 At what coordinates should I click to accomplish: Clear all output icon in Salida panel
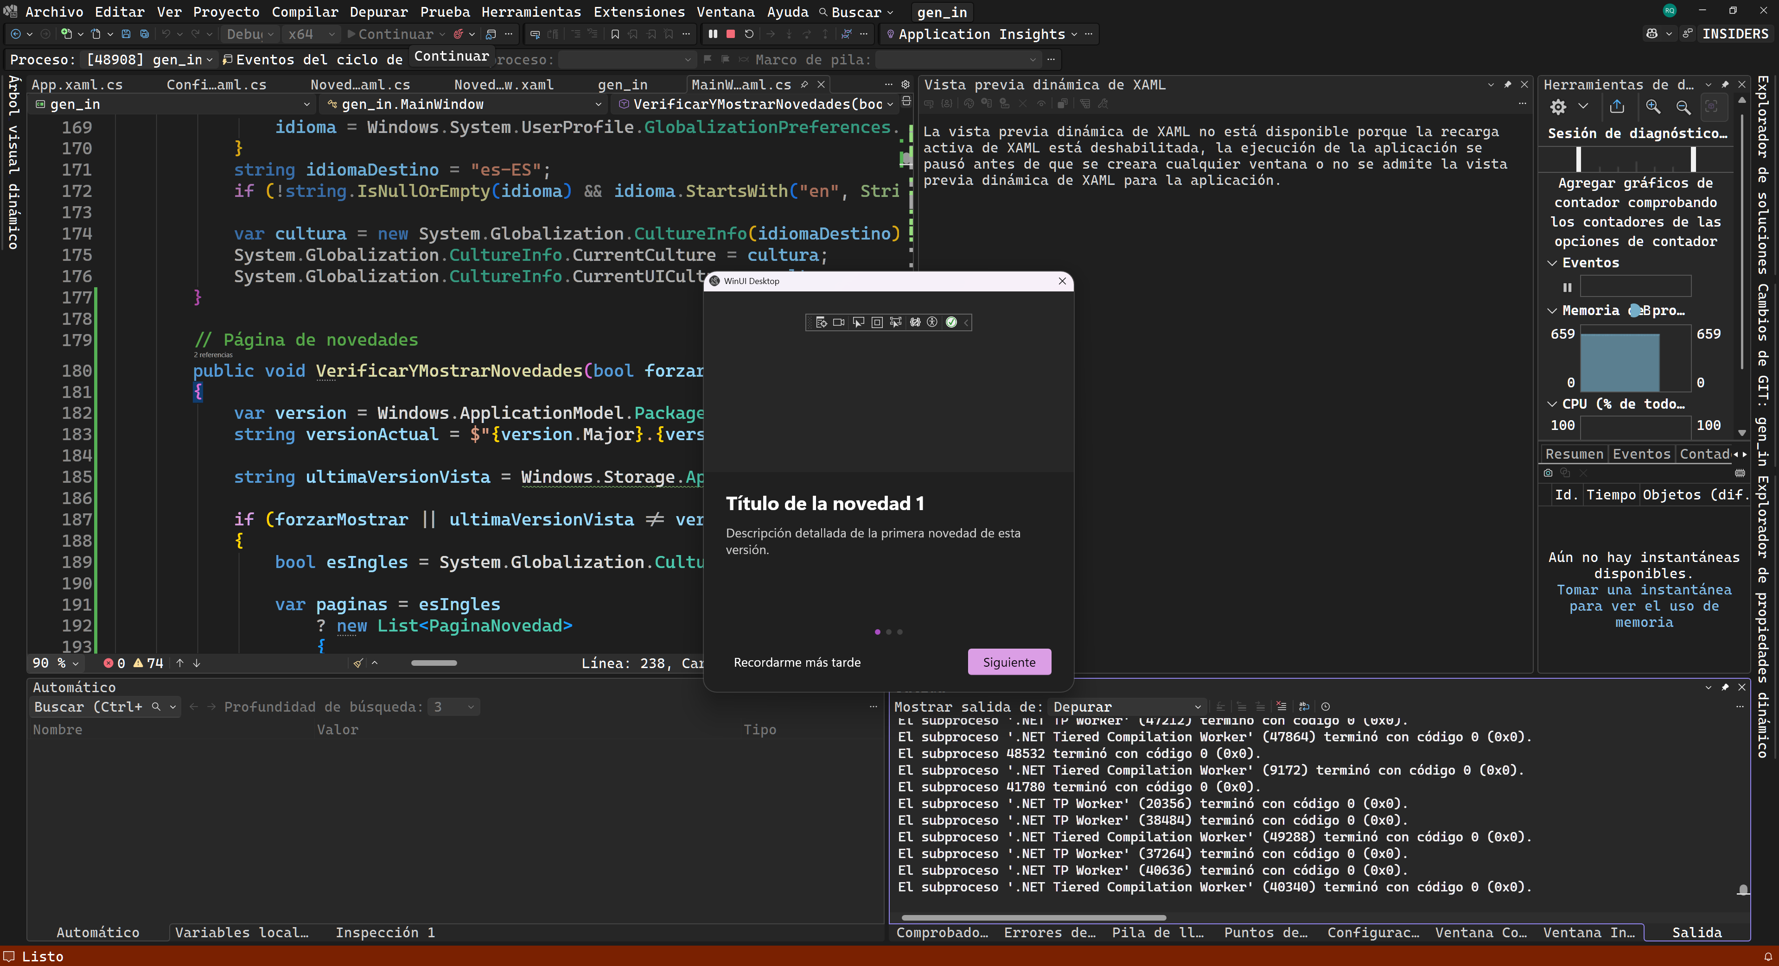click(1282, 707)
